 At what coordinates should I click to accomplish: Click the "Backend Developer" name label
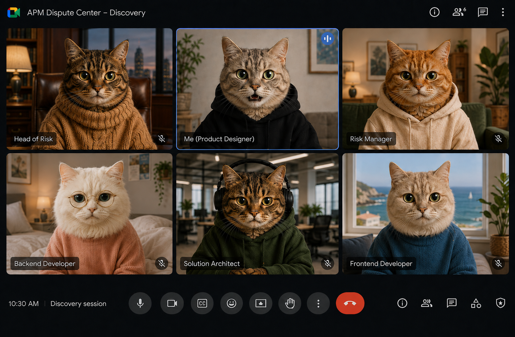click(44, 264)
